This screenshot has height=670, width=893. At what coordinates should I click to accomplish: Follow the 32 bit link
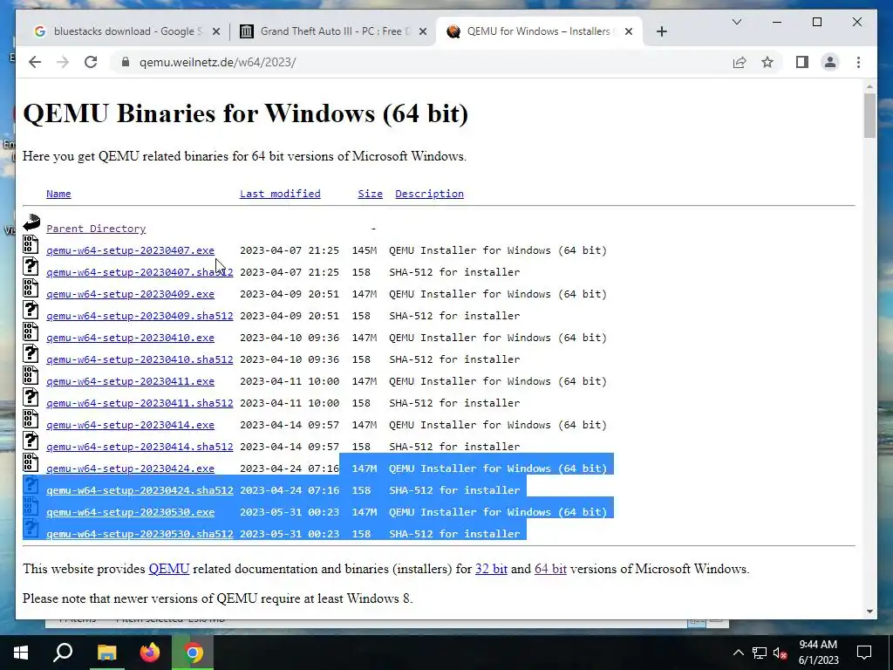[x=491, y=569]
